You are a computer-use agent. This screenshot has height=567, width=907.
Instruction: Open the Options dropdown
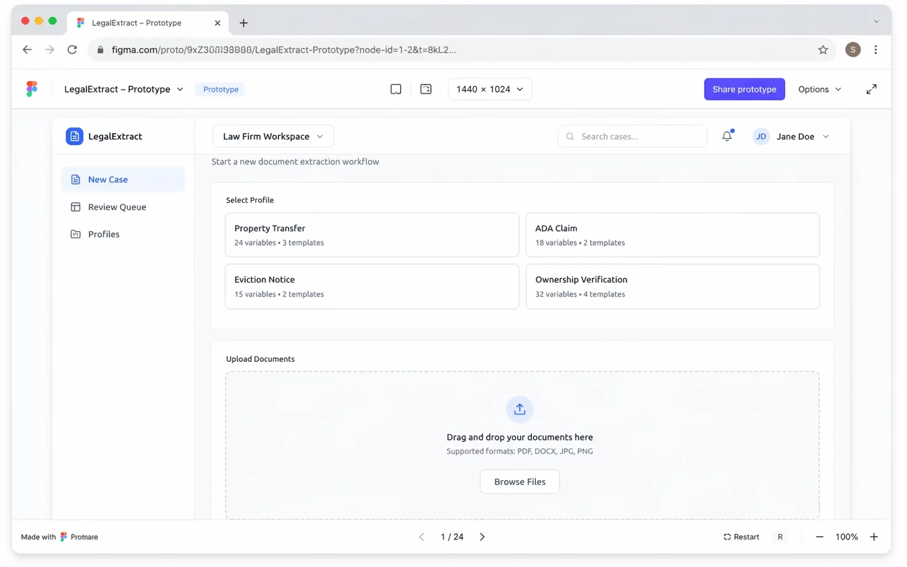[x=820, y=89]
